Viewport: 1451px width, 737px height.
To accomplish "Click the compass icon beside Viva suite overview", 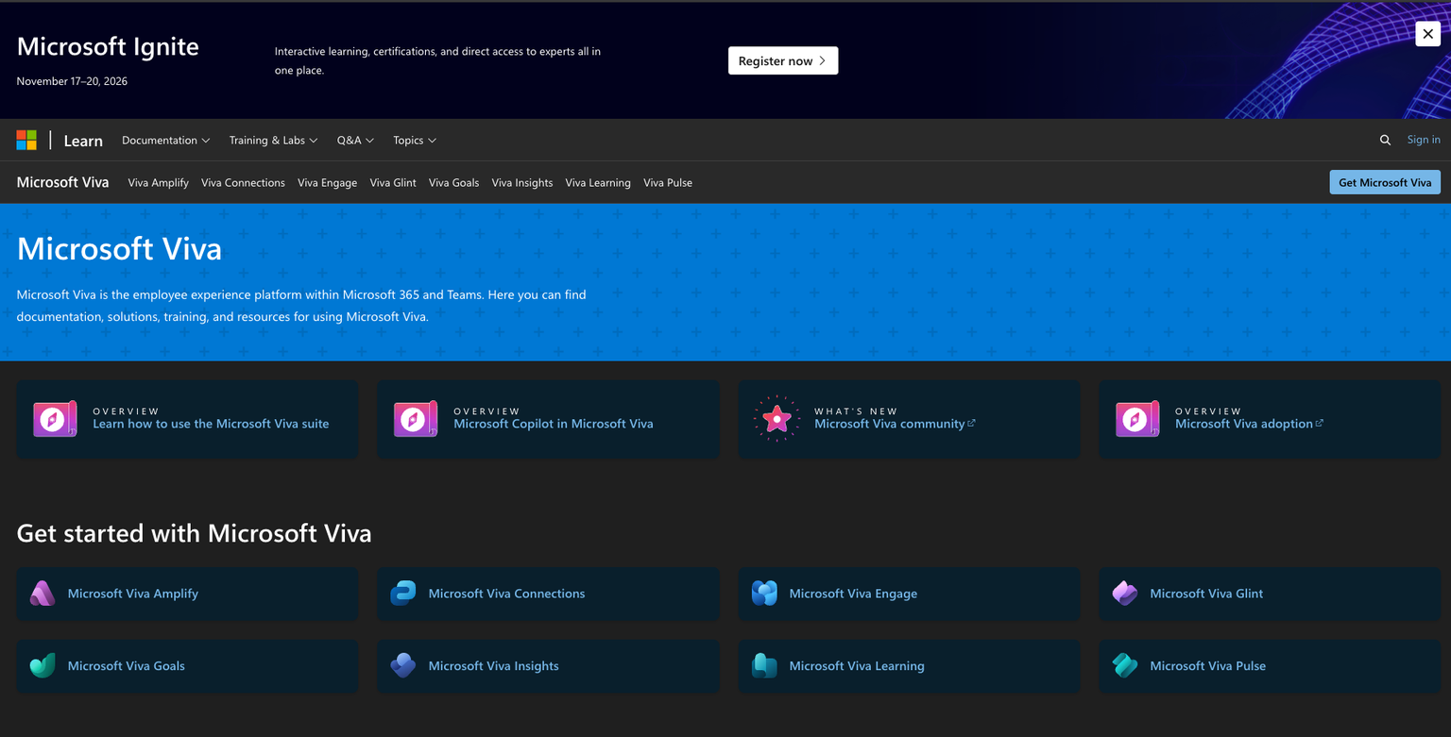I will [55, 419].
